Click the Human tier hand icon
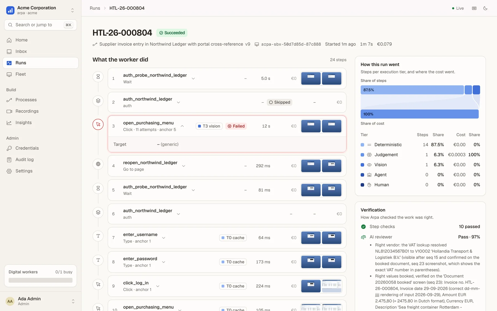497x311 pixels. click(x=369, y=185)
